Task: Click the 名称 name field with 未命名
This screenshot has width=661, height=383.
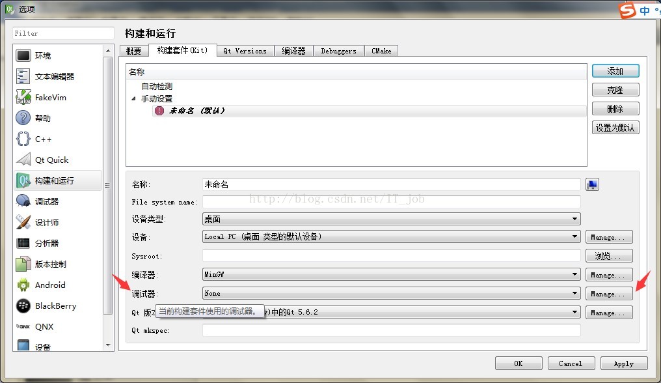Action: point(391,184)
